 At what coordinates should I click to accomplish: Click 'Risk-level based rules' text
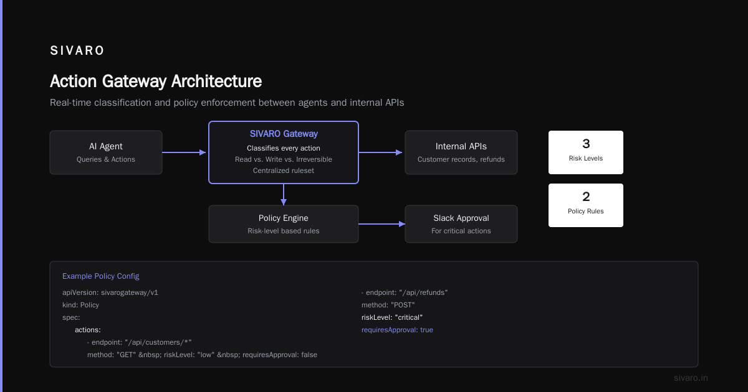(x=284, y=231)
